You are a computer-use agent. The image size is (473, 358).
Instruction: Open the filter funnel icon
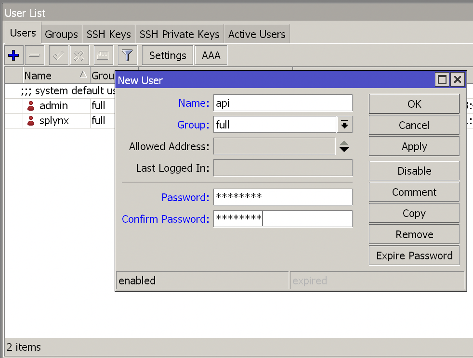pyautogui.click(x=128, y=56)
